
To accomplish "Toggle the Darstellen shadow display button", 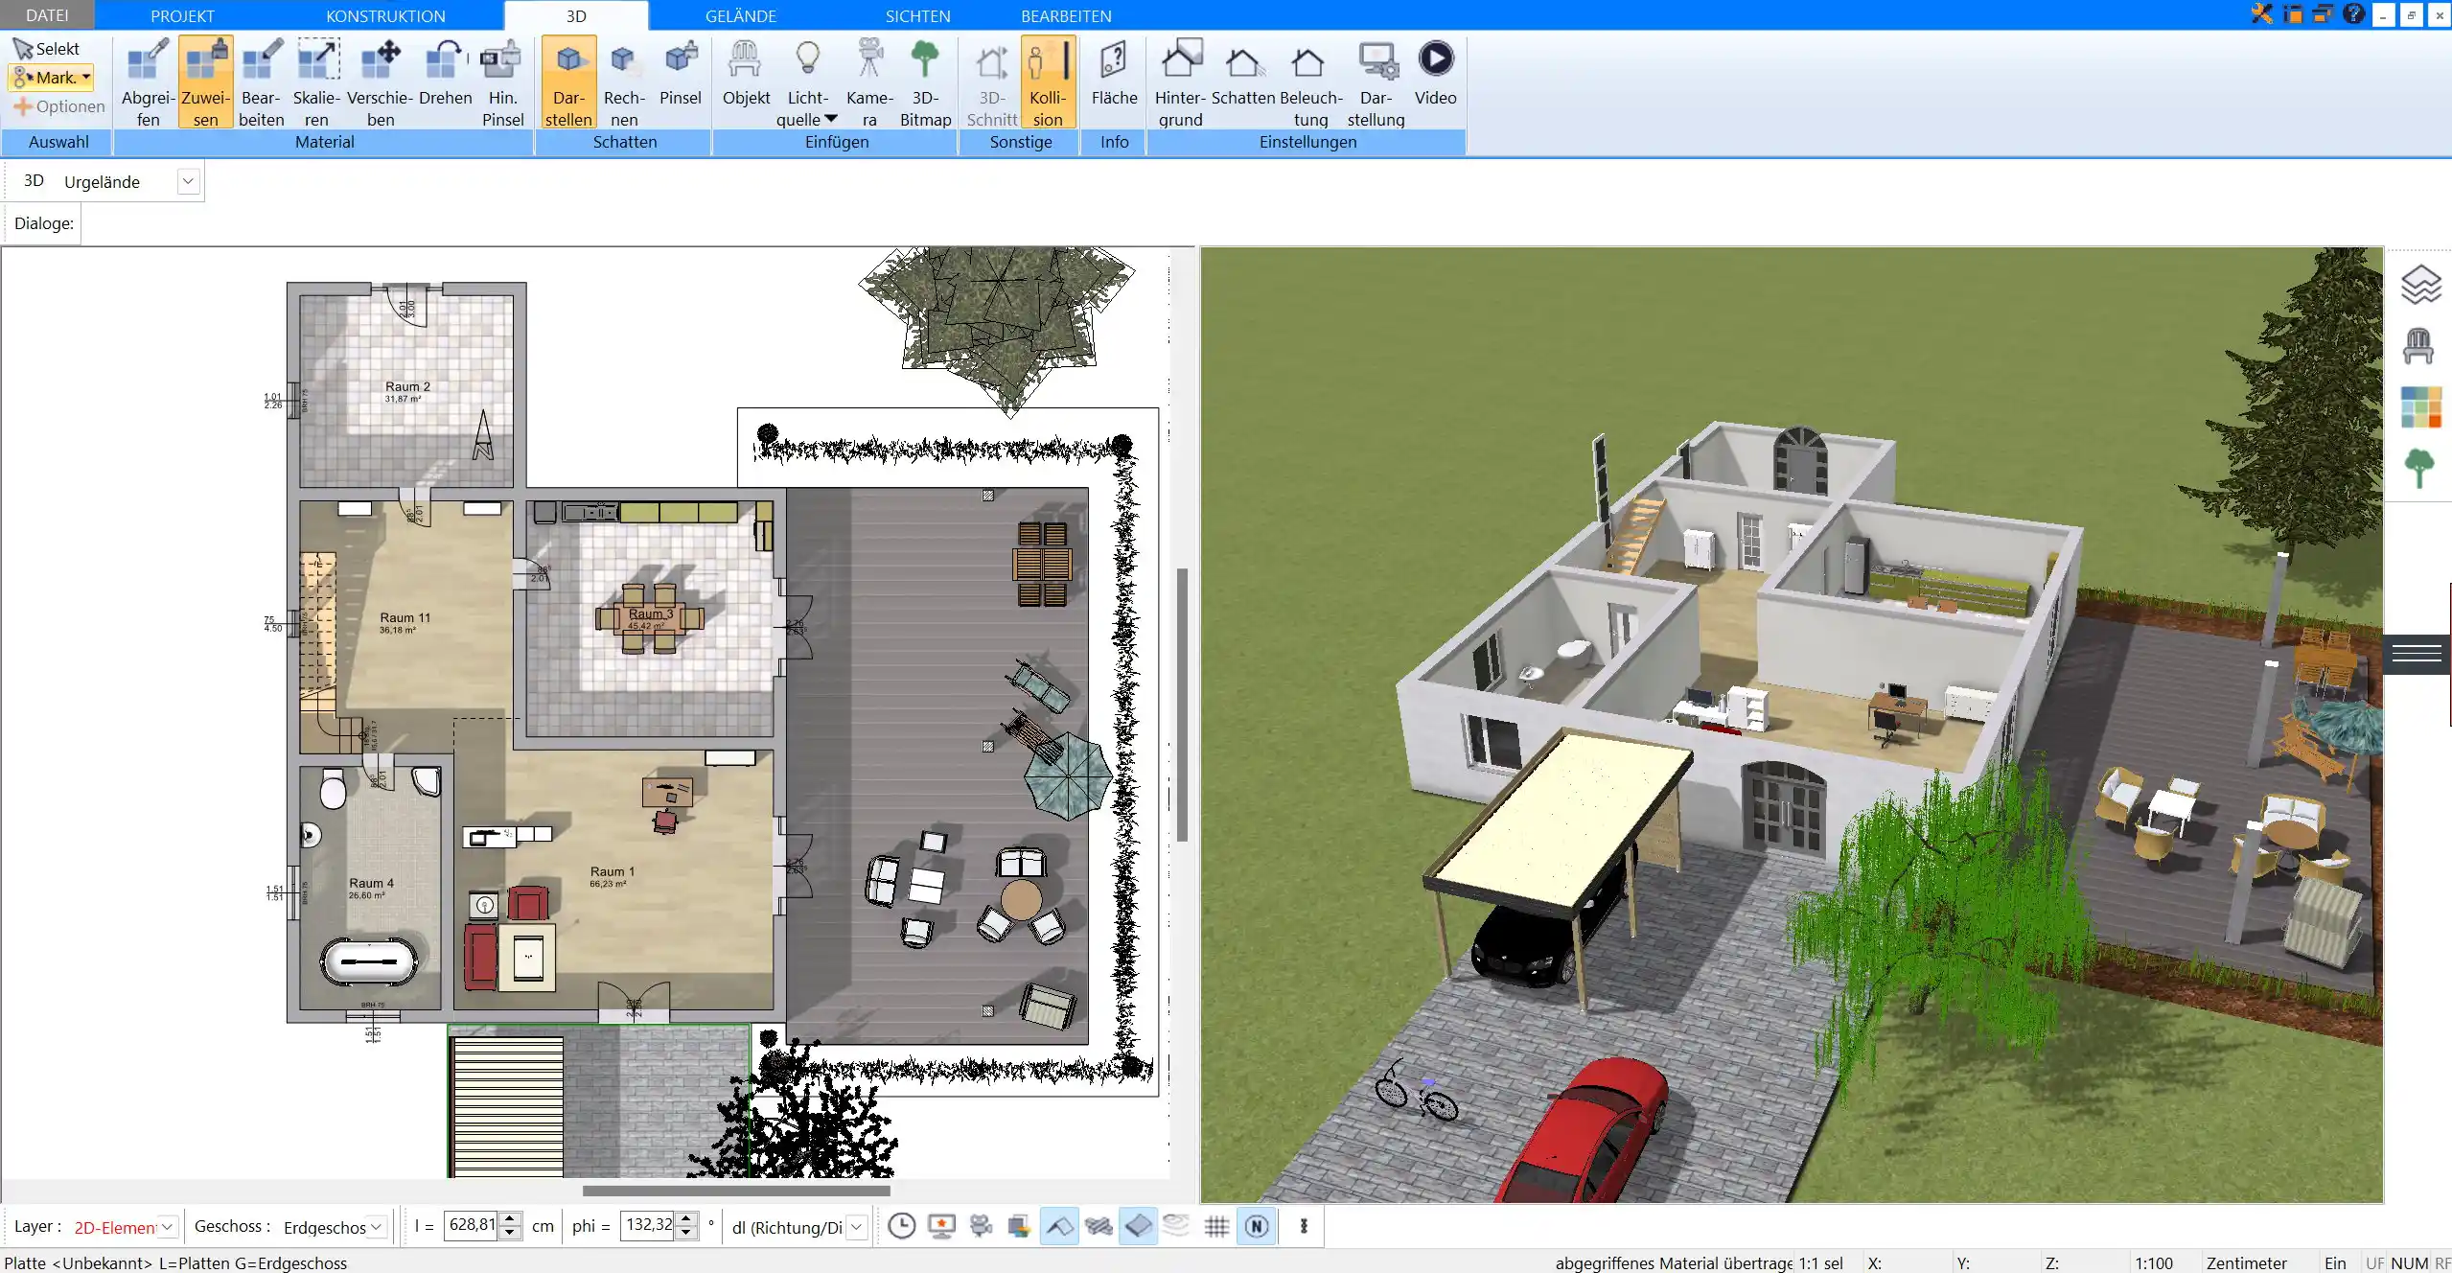I will point(568,82).
